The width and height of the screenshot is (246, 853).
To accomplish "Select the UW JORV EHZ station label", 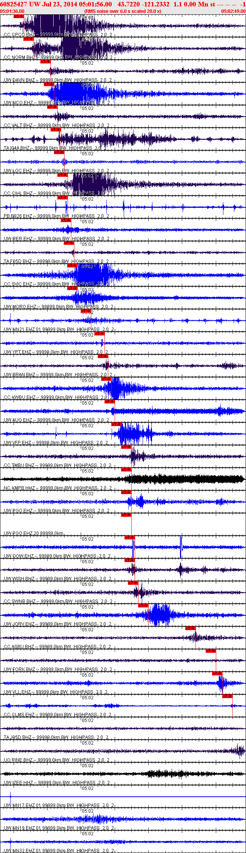I will point(57,624).
